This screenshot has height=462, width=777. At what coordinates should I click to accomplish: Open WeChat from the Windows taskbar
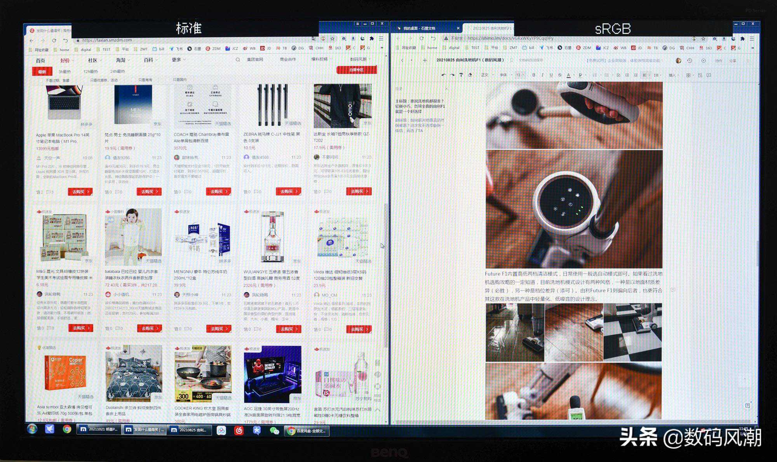coord(274,431)
